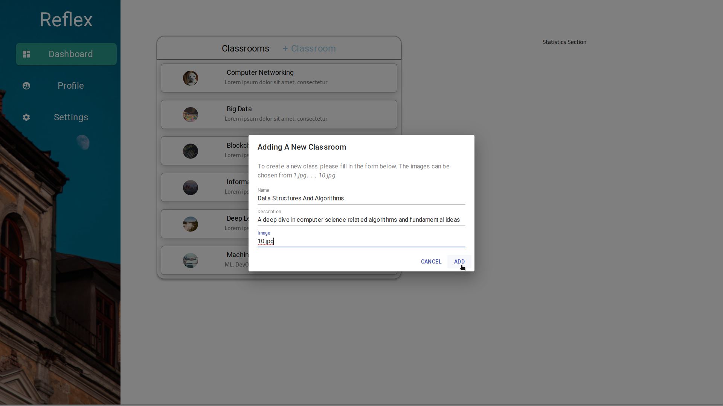Click the Dashboard grid icon
Screen dimensions: 723x406
[x=26, y=54]
